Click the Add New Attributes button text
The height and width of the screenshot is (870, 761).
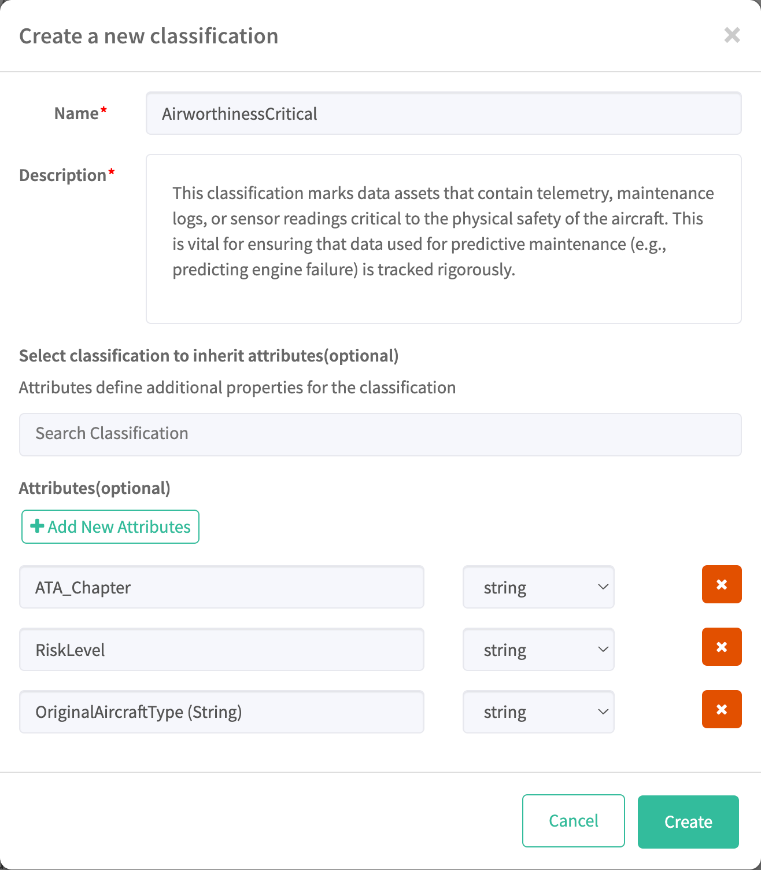[x=119, y=527]
